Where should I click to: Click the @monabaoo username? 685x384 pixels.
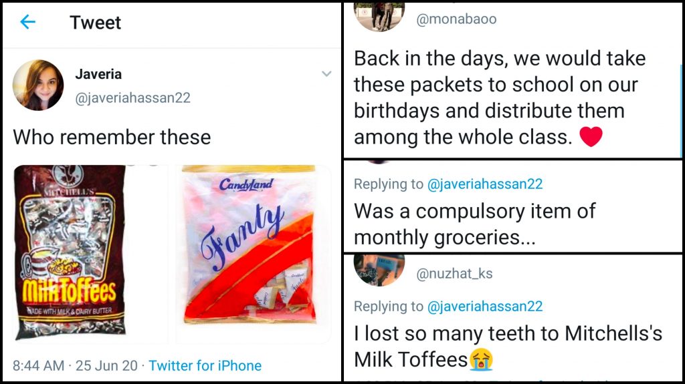[456, 19]
